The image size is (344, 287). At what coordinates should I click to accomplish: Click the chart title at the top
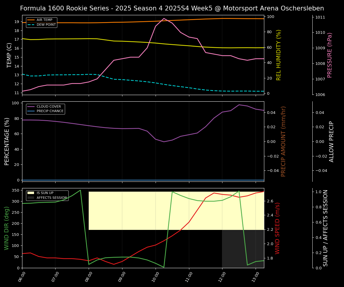[172, 8]
